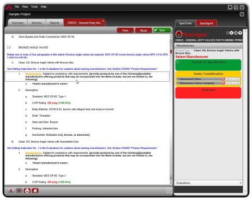This screenshot has width=252, height=200.
Task: Click the SpecAgent panel help icon
Action: click(240, 33)
